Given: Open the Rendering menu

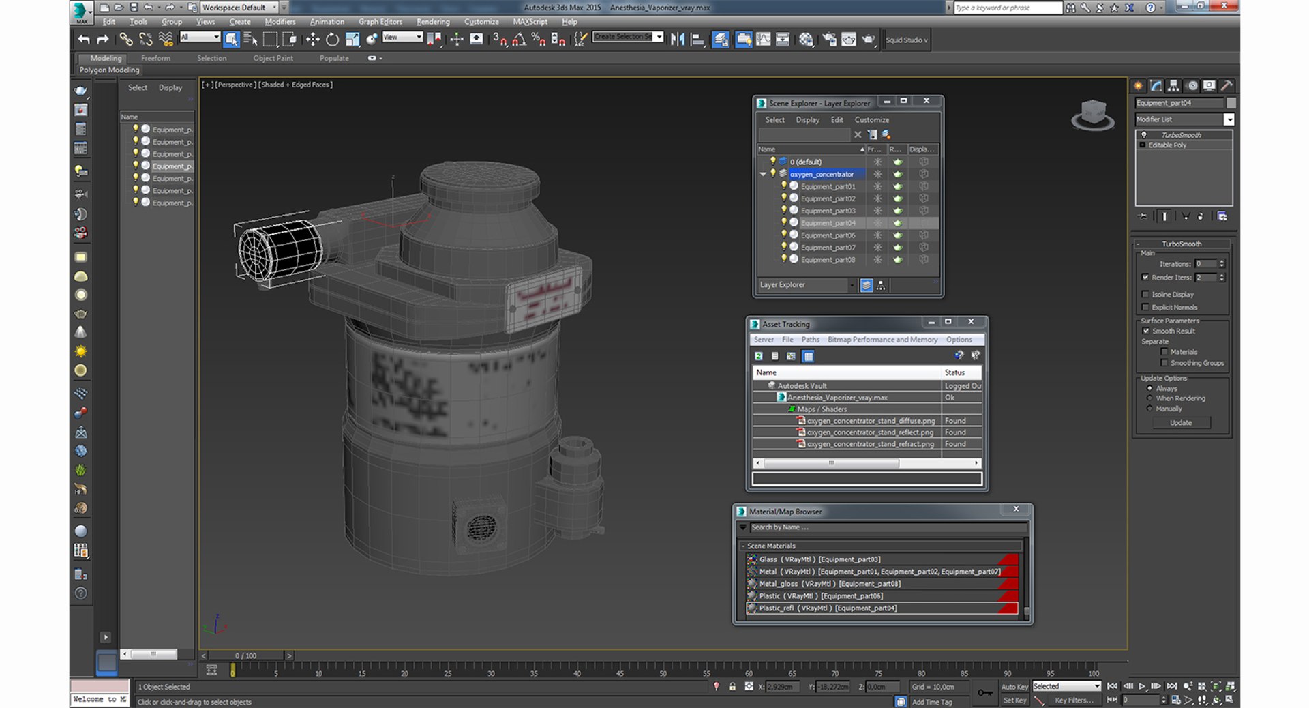Looking at the screenshot, I should [x=433, y=22].
